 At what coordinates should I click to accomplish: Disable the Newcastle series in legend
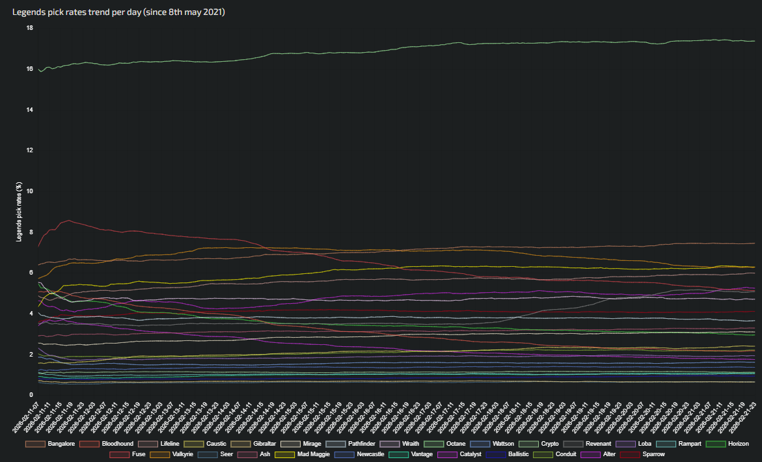pyautogui.click(x=369, y=454)
